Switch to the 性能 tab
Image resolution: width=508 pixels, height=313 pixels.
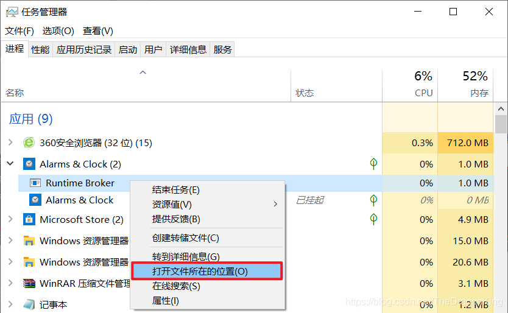click(40, 50)
